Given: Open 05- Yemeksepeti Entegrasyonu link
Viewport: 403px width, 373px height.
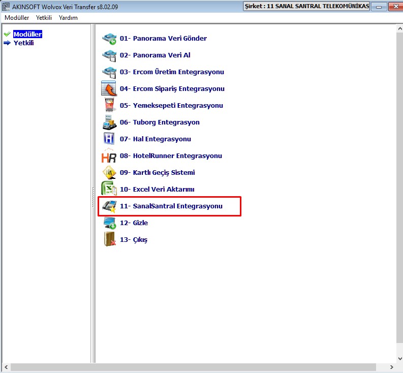Looking at the screenshot, I should point(171,105).
